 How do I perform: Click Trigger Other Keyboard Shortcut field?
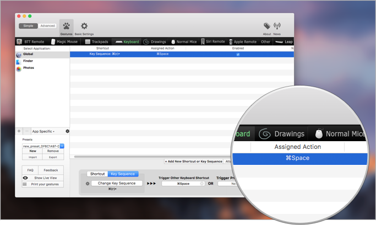pyautogui.click(x=183, y=184)
